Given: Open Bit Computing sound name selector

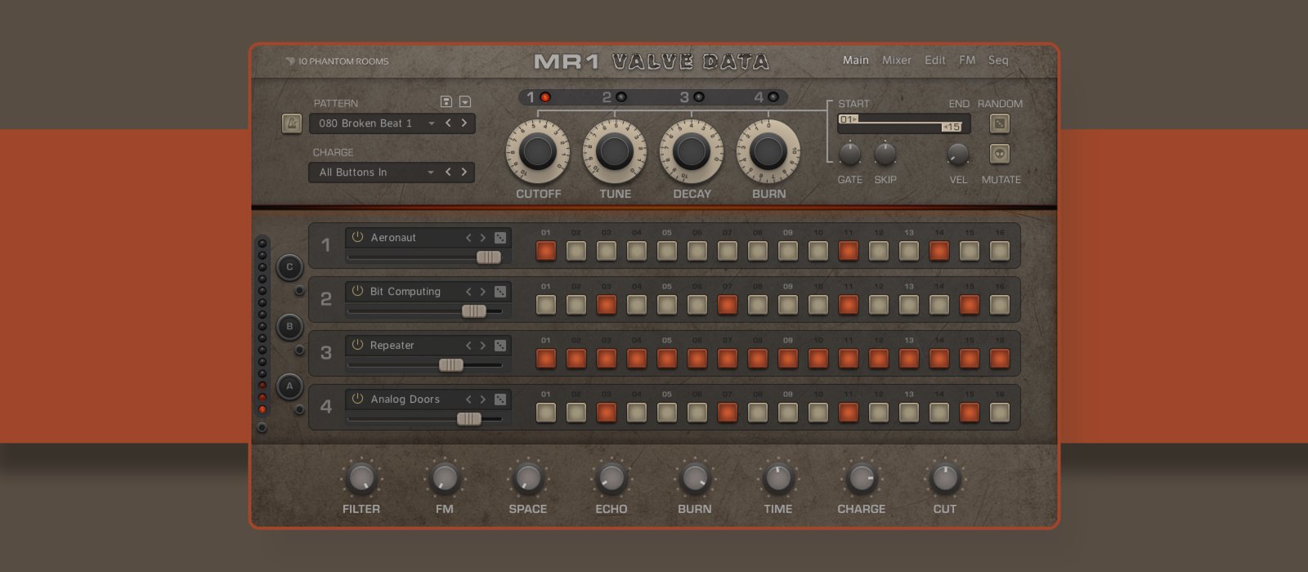Looking at the screenshot, I should point(405,292).
